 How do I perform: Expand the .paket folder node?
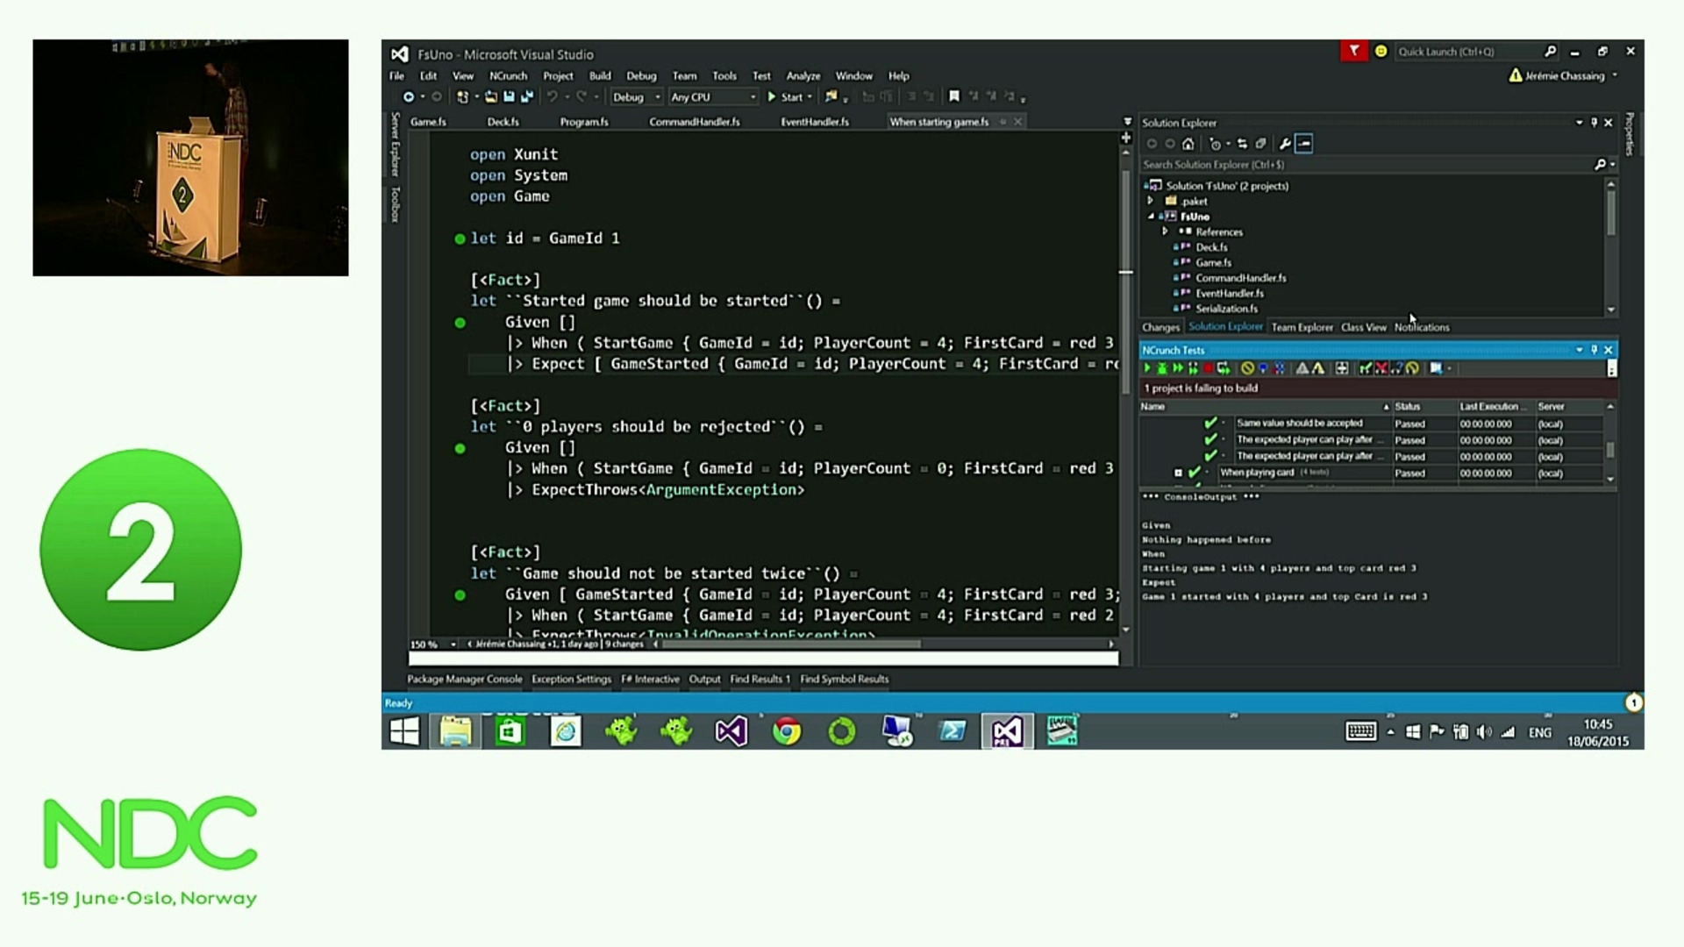click(1151, 201)
